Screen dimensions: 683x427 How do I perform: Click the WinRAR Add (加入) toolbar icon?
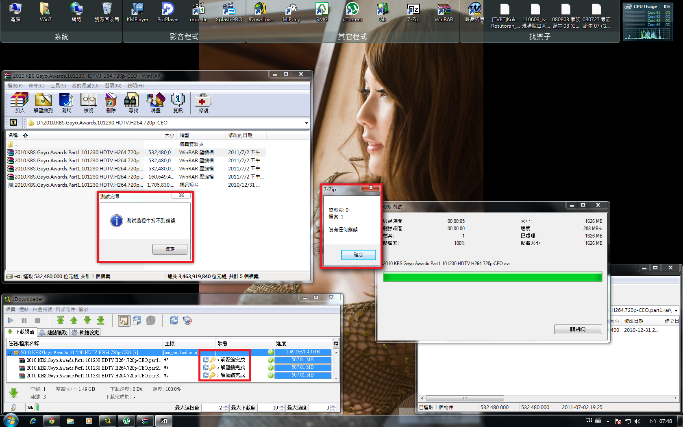coord(20,102)
